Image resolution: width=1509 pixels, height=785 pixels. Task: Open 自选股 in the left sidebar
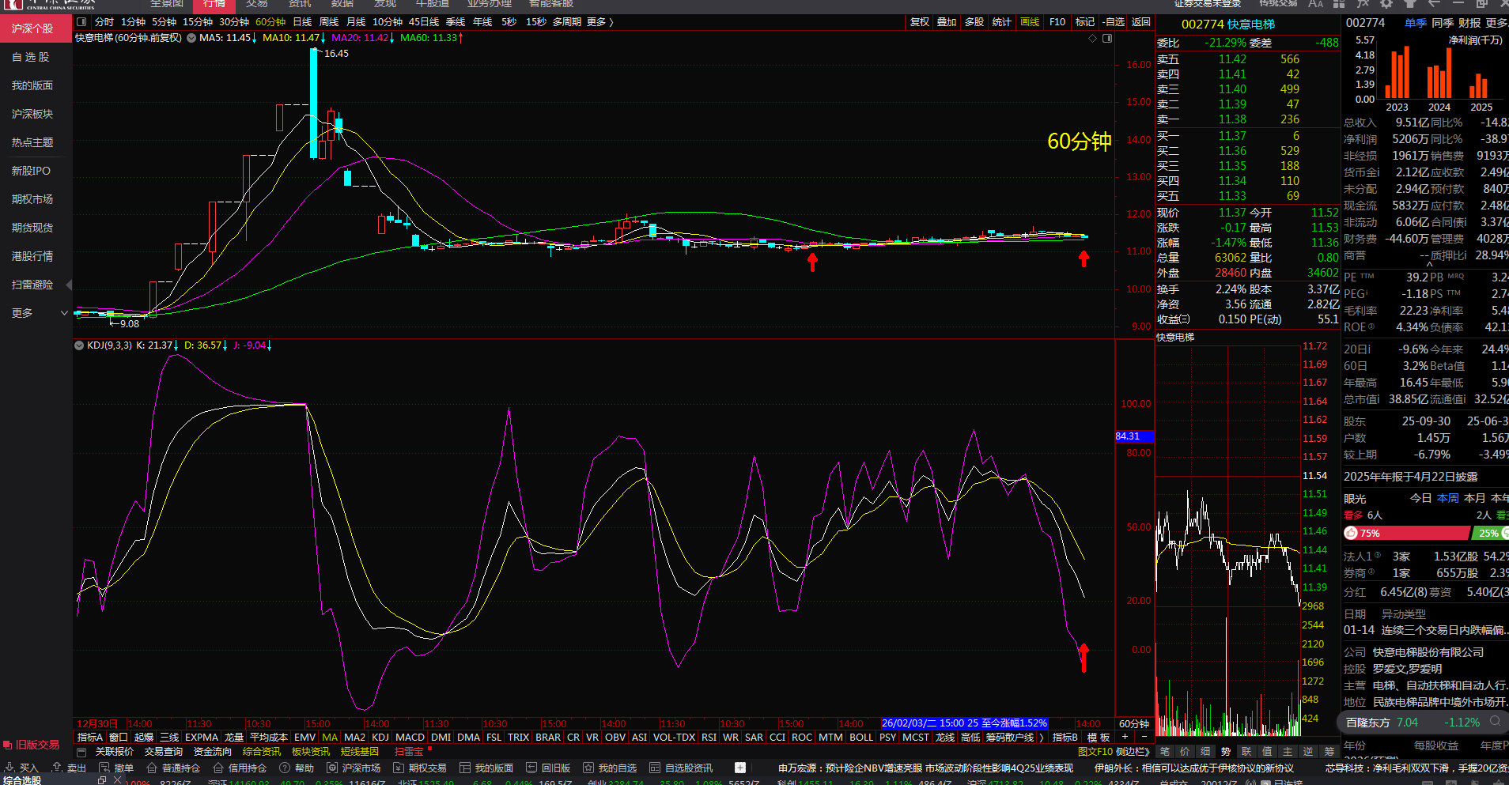click(x=31, y=57)
